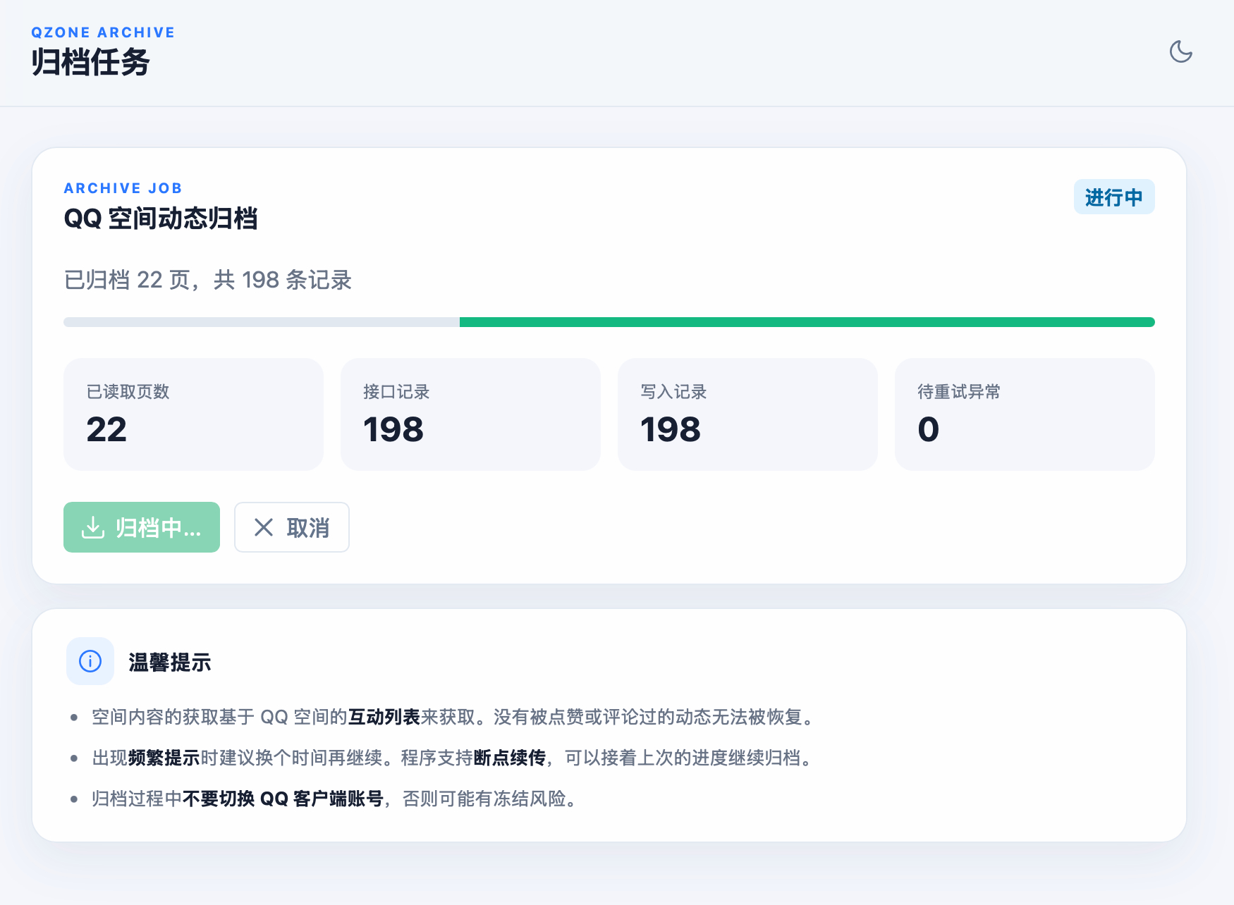Screen dimensions: 1234x905
Task: Click the 进行中 status badge
Action: pos(1114,197)
